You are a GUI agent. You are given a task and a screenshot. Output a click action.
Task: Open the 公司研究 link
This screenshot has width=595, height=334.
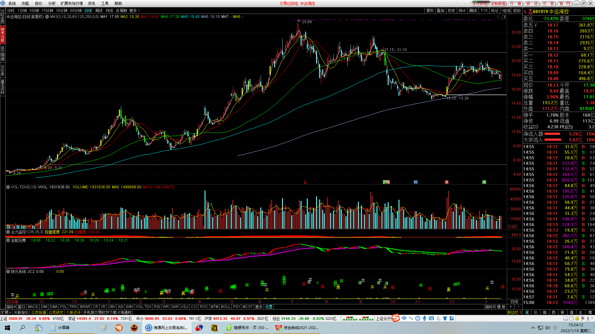pos(56,312)
